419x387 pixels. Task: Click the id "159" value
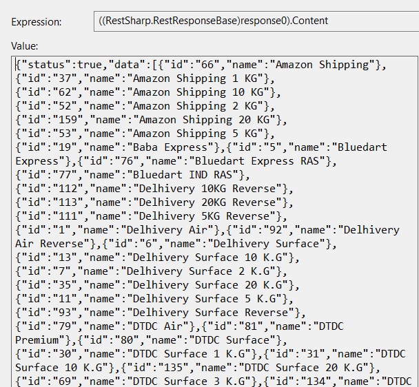tap(68, 120)
